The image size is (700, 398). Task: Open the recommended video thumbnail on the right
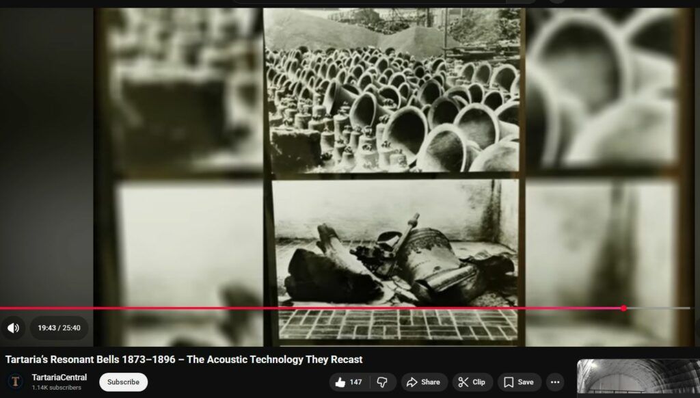point(638,378)
